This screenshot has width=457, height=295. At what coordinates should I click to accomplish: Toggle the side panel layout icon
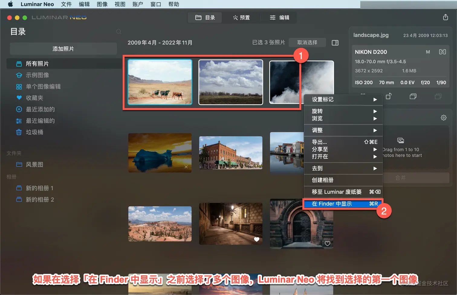[335, 43]
